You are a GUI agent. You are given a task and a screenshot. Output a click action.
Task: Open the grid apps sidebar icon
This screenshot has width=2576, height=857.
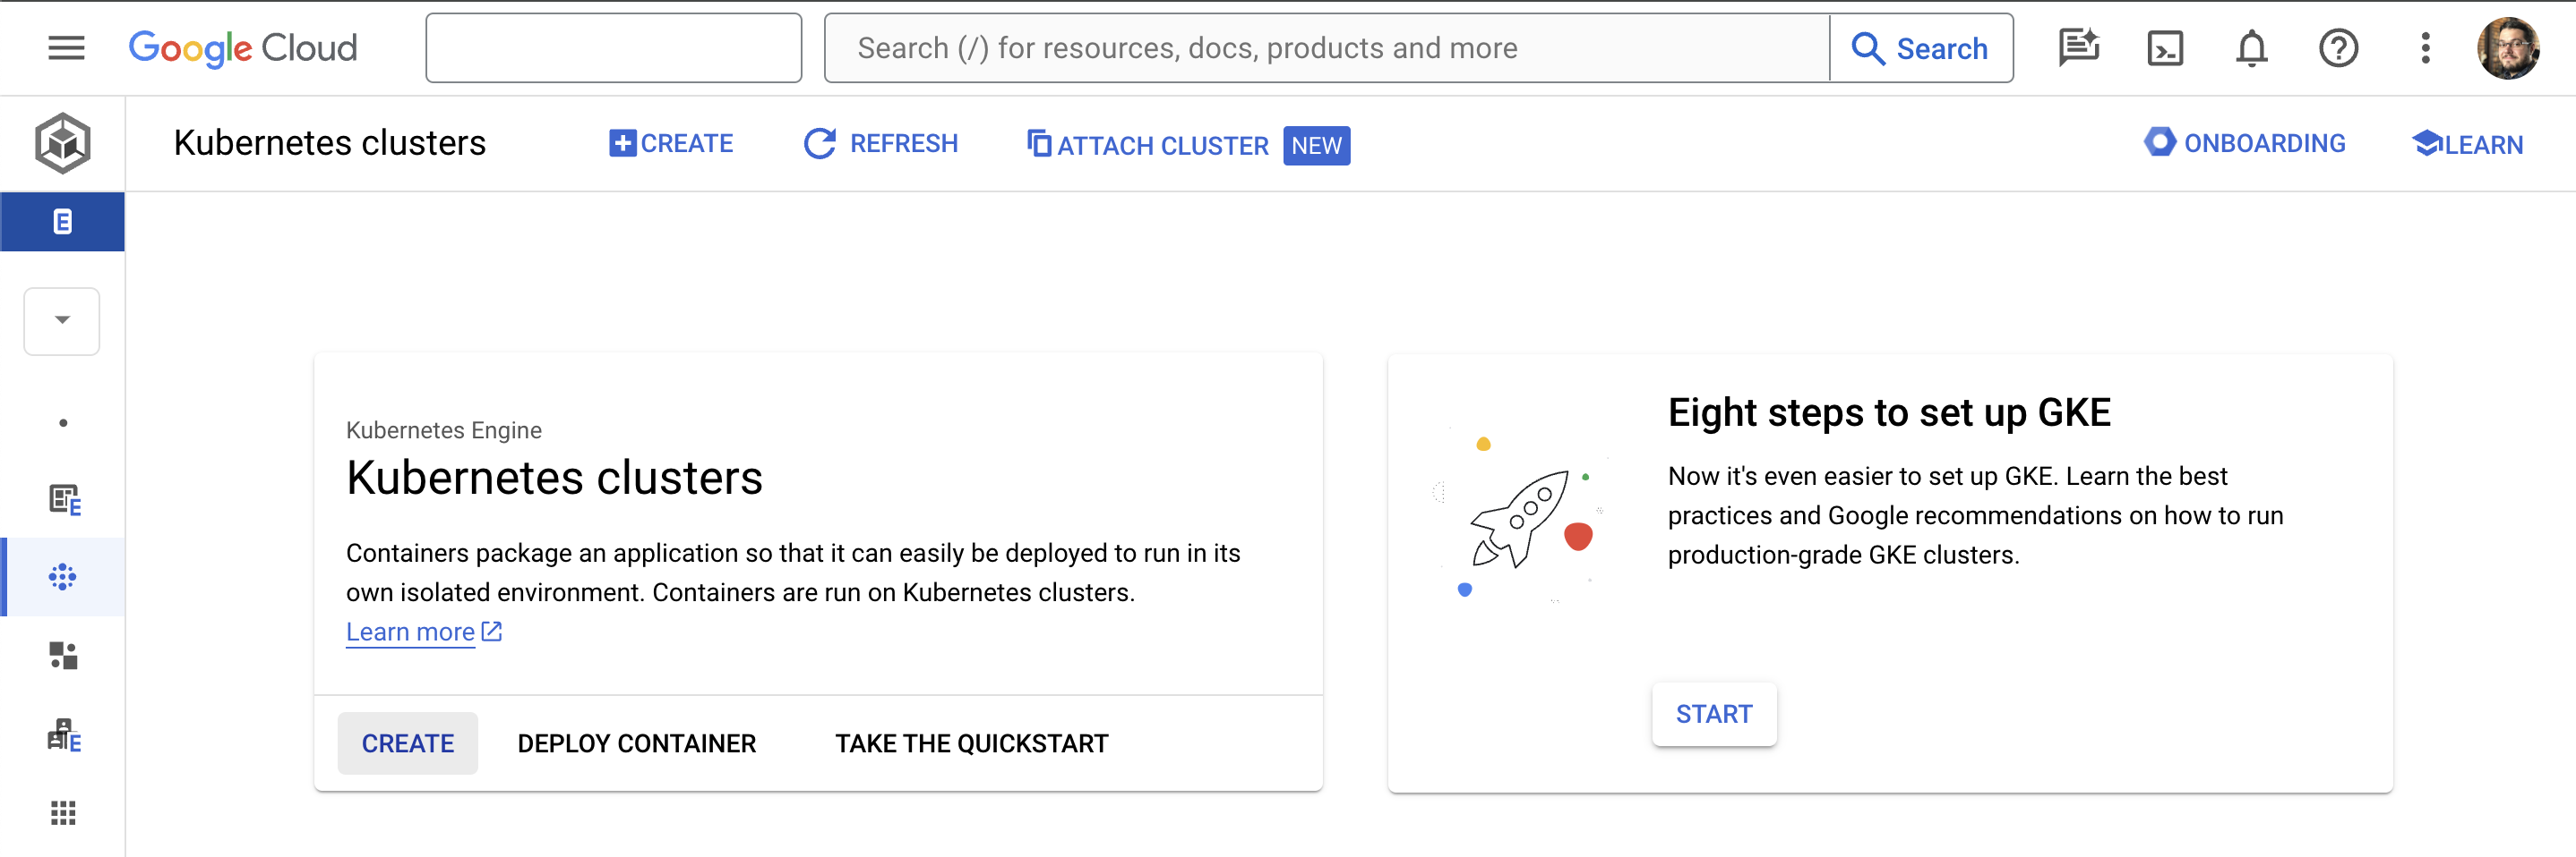point(63,813)
